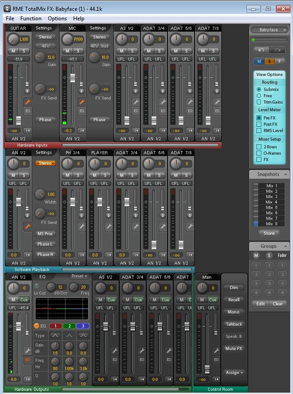Open wrench settings on PH 3/4 playback channel

pos(82,226)
